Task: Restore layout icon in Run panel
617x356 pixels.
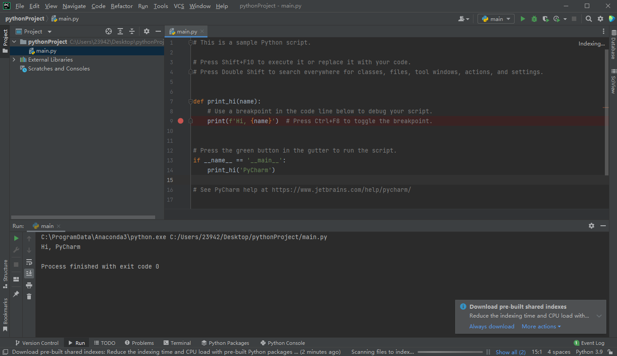Action: point(16,279)
